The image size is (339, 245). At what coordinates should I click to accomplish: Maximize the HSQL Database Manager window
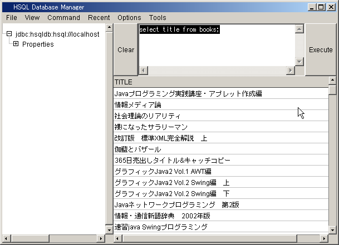coord(321,7)
